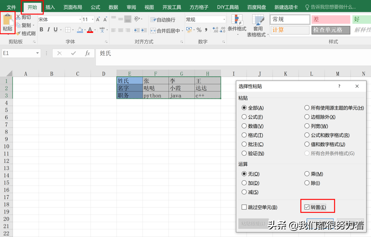Select the 加(D) operation radio
The width and height of the screenshot is (371, 237).
point(250,183)
